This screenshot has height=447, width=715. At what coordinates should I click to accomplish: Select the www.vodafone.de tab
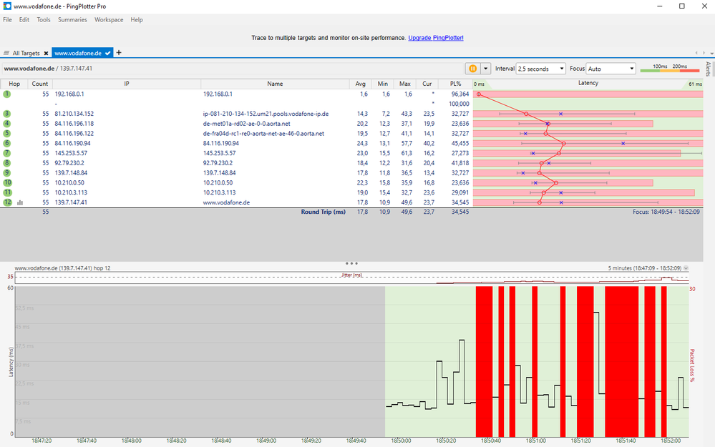(82, 53)
